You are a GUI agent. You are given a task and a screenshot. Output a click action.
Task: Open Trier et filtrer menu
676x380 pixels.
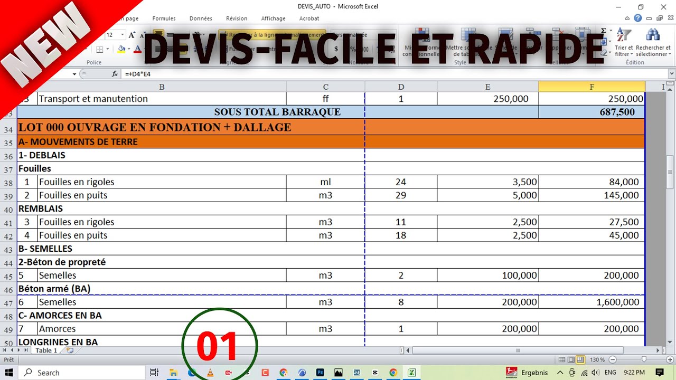[624, 42]
